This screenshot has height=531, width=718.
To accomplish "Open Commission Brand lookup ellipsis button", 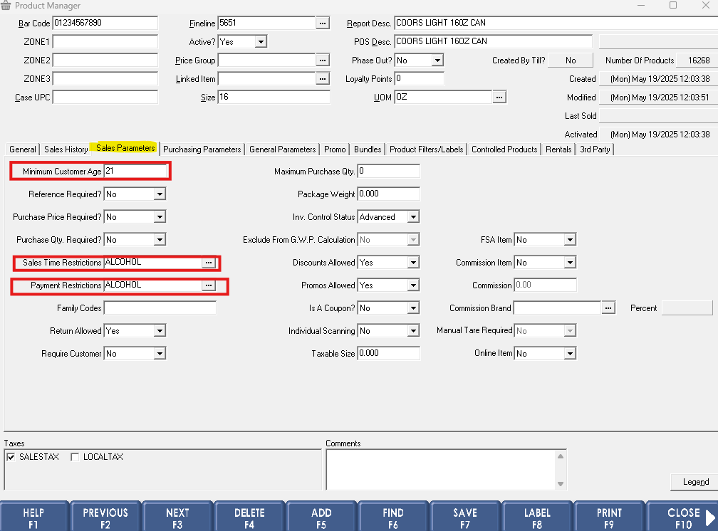I will [608, 308].
